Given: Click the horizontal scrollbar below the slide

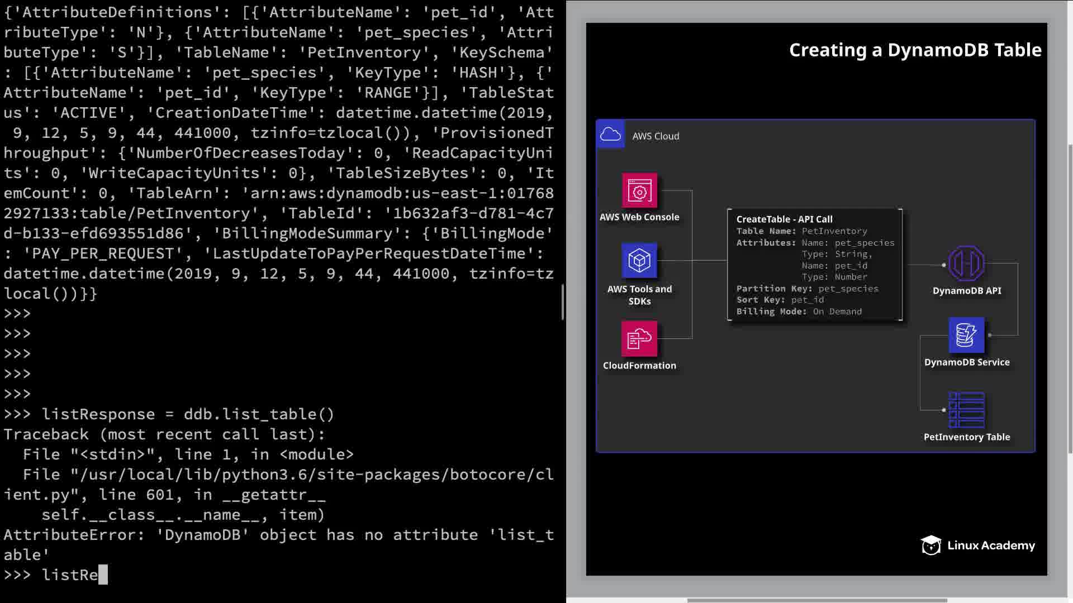Looking at the screenshot, I should click(816, 600).
